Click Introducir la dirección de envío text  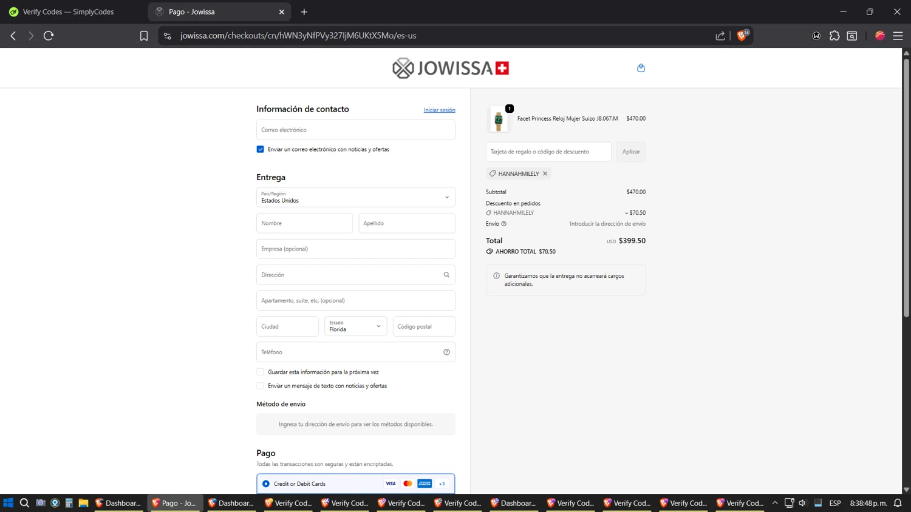[607, 224]
